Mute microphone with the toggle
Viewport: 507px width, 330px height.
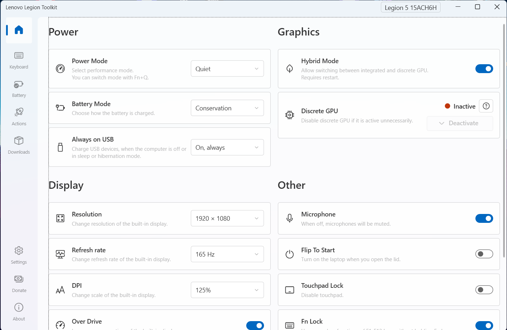(484, 218)
